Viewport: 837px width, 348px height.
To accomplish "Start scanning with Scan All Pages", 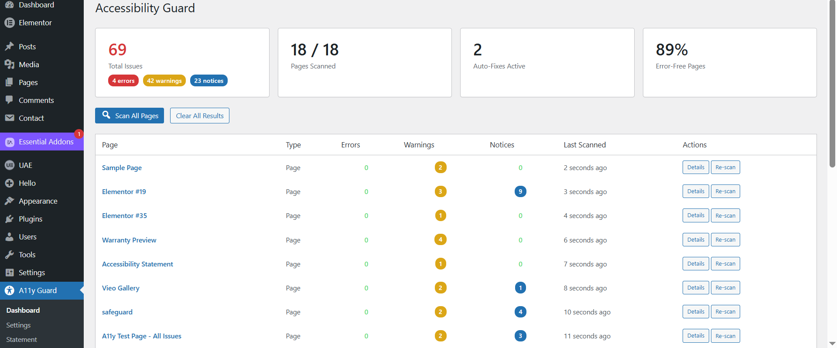I will [x=130, y=116].
